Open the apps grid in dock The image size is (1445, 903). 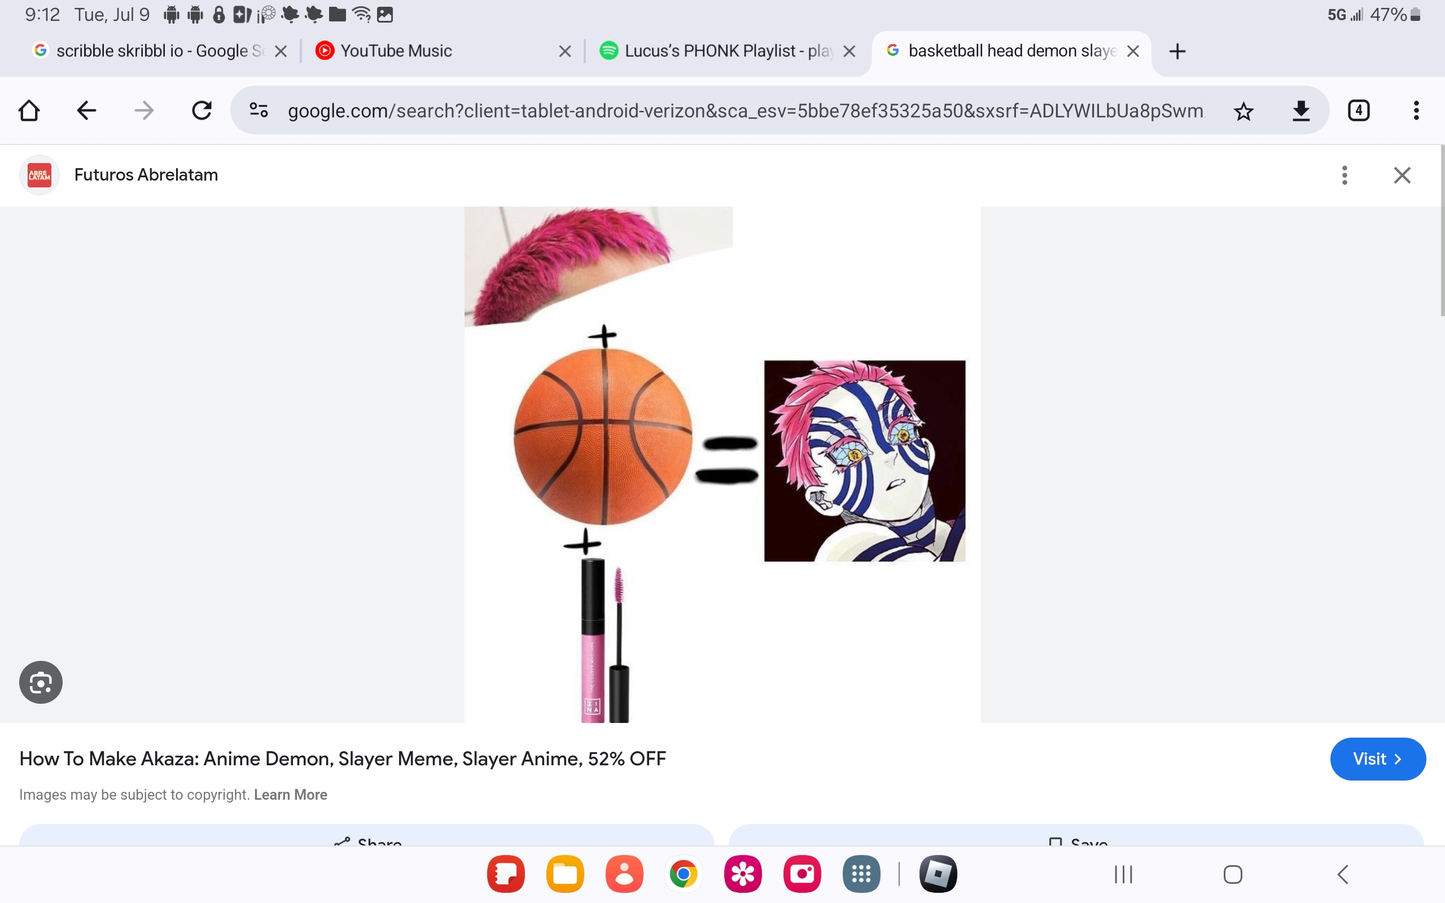coord(860,874)
